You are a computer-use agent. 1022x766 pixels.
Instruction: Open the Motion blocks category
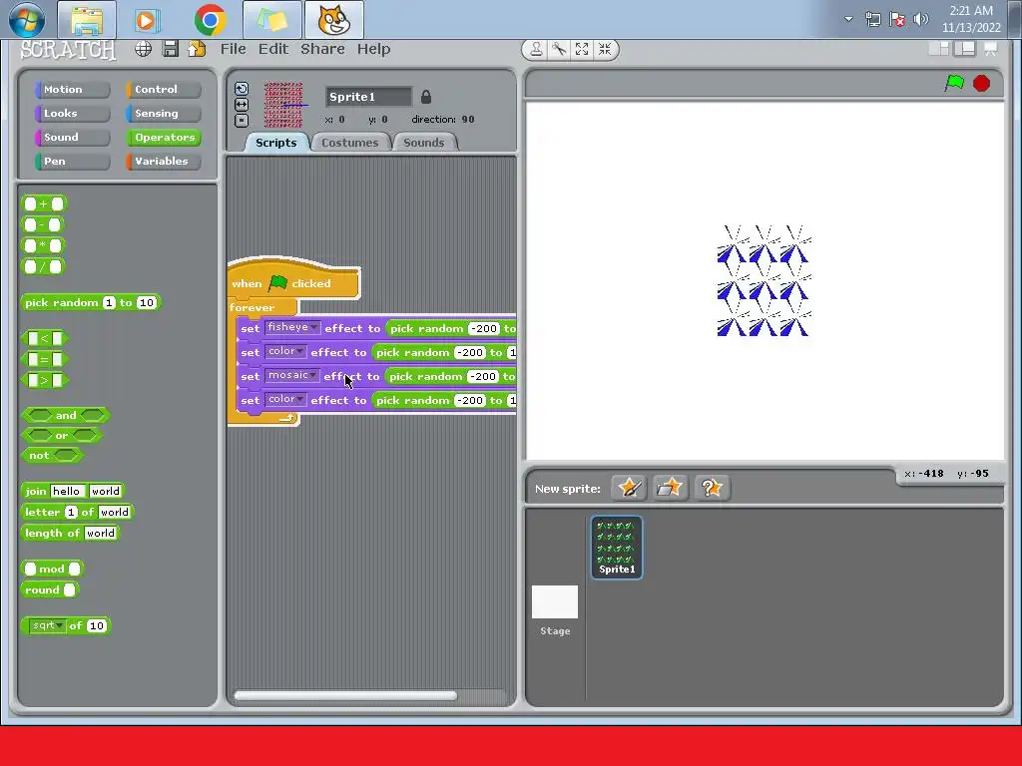coord(72,89)
